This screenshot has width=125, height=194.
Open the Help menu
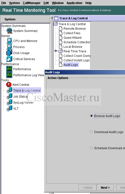click(88, 3)
